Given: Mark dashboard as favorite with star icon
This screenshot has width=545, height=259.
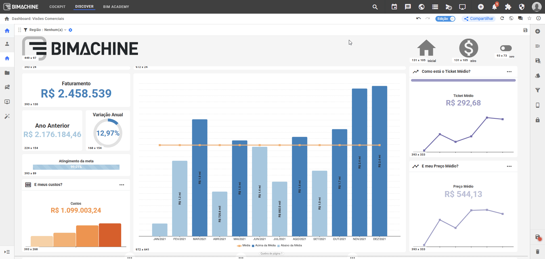Looking at the screenshot, I should point(529,18).
